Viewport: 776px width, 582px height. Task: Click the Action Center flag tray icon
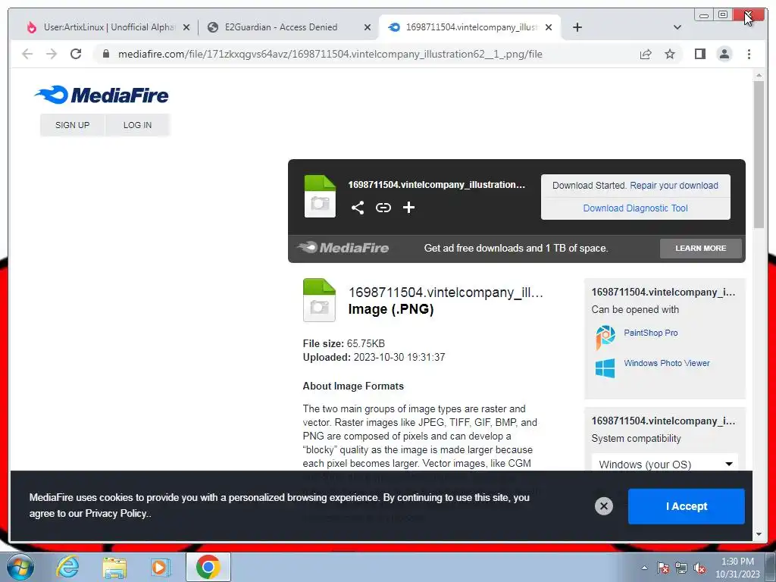point(662,568)
